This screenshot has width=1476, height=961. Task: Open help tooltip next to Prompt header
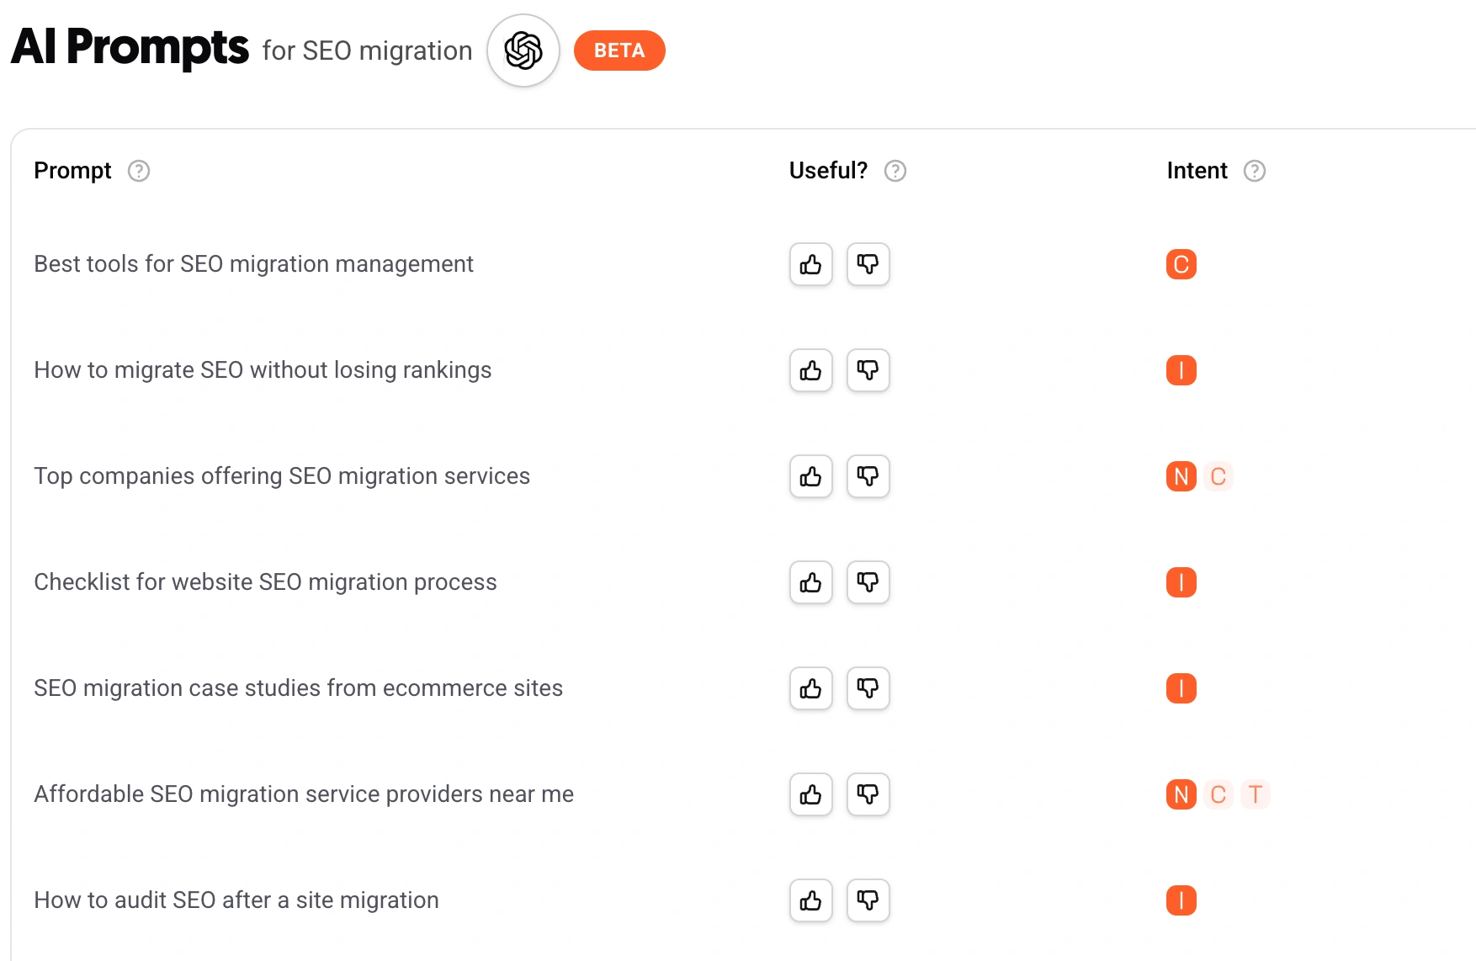[139, 171]
